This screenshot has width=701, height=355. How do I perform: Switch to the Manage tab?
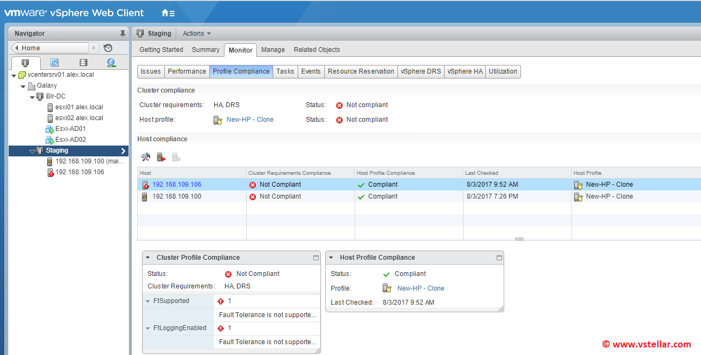(273, 50)
